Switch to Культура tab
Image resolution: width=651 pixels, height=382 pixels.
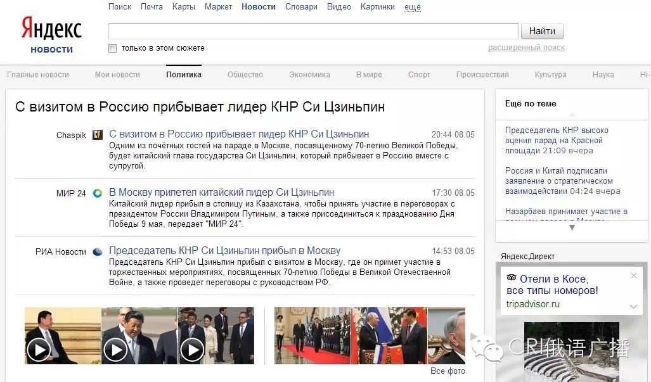[550, 75]
